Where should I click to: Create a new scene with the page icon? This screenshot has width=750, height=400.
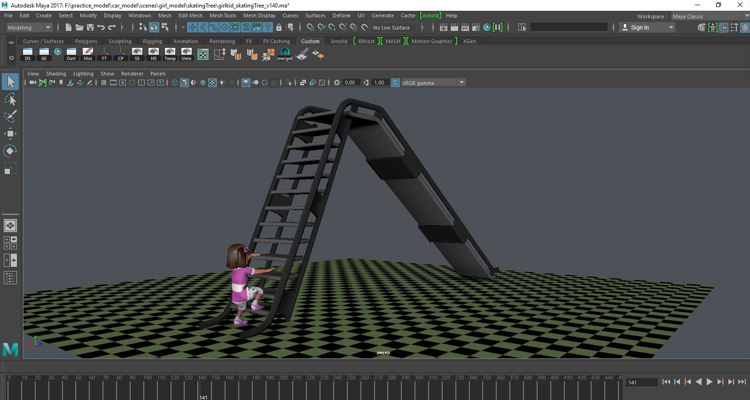68,27
